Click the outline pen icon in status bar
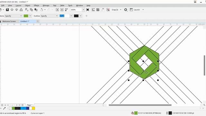The width and height of the screenshot is (206, 116). pyautogui.click(x=167, y=113)
